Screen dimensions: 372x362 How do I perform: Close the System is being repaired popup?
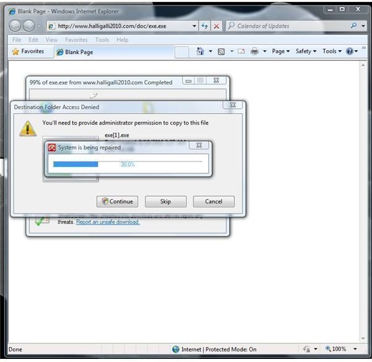(x=199, y=145)
